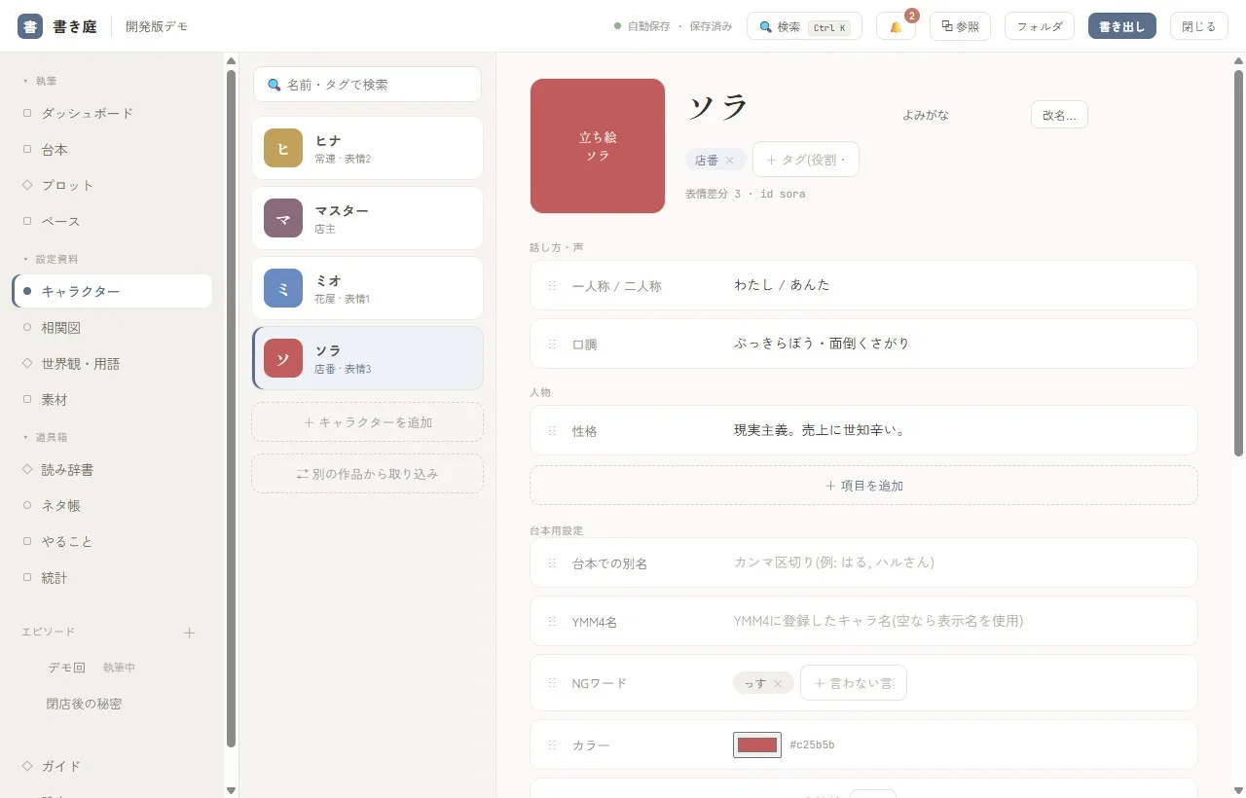Open 統計 in the sidebar
1246x798 pixels.
pos(112,577)
